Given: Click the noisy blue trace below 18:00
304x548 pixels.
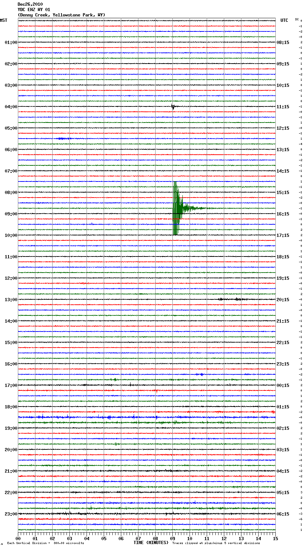Looking at the screenshot, I should point(147,417).
